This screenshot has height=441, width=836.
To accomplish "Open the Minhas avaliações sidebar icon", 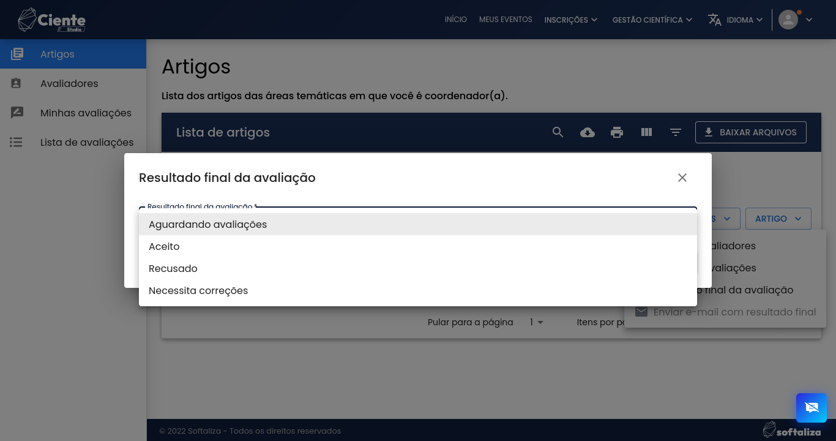I will click(x=17, y=113).
